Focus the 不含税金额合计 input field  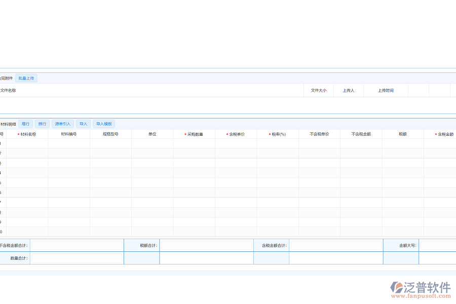click(77, 245)
